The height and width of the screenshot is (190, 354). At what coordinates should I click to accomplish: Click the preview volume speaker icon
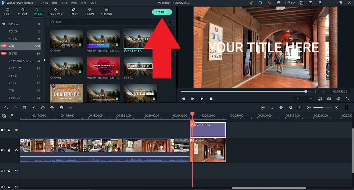click(338, 99)
